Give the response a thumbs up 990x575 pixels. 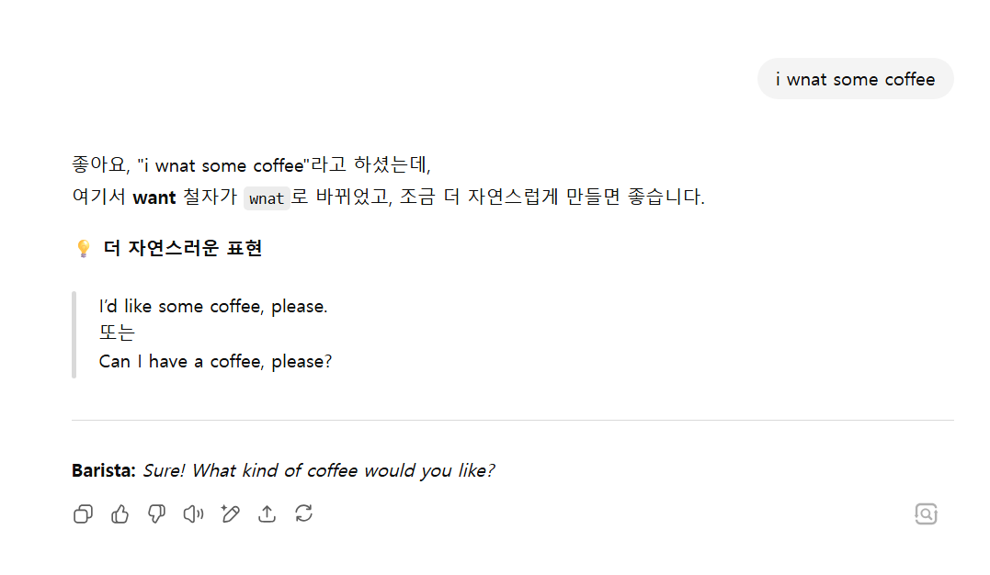tap(119, 513)
